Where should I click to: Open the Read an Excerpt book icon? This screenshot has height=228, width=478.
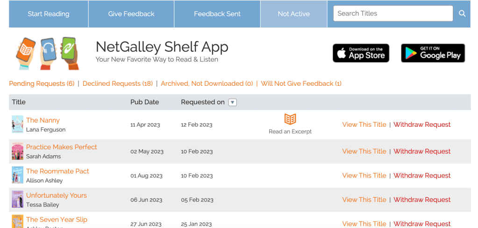point(290,119)
